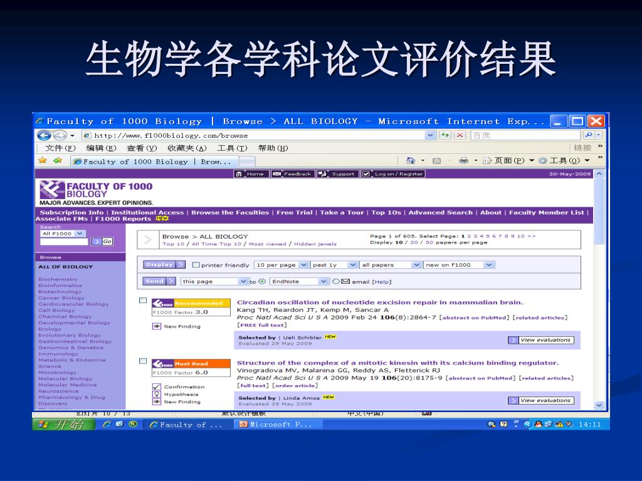This screenshot has height=481, width=642.
Task: Select the EndNote radio button
Action: pyautogui.click(x=262, y=281)
